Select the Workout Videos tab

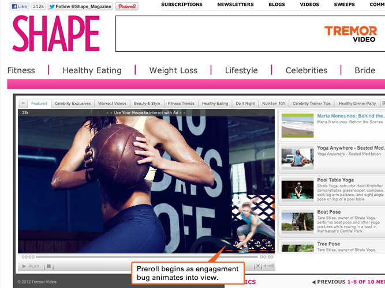112,104
